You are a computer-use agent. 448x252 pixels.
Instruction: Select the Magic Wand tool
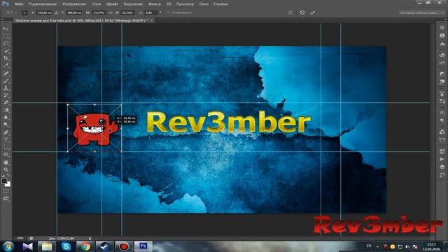(6, 51)
